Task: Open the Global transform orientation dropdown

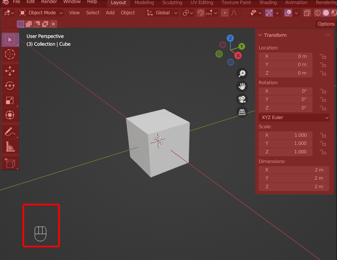Action: (x=162, y=13)
